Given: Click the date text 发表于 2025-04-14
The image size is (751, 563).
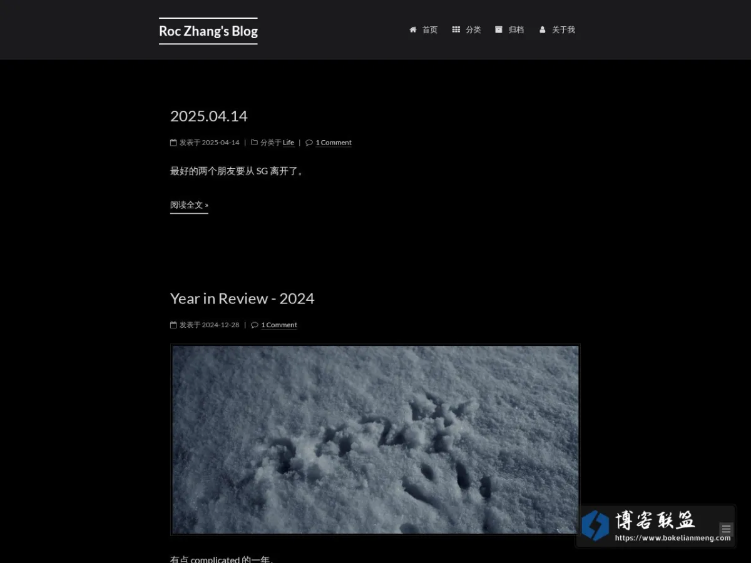Looking at the screenshot, I should pyautogui.click(x=210, y=143).
